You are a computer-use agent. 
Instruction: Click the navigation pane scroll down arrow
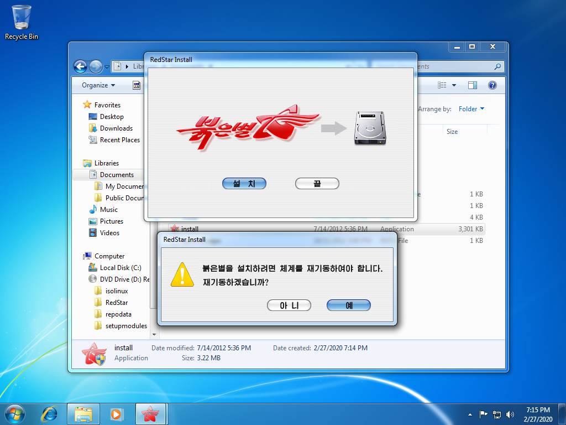click(x=155, y=335)
